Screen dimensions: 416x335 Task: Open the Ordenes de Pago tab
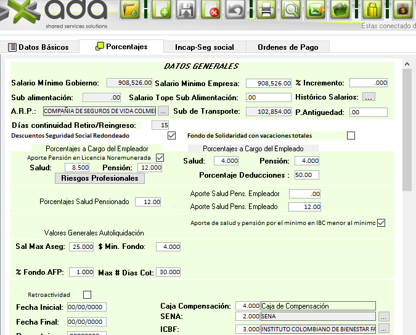click(288, 47)
